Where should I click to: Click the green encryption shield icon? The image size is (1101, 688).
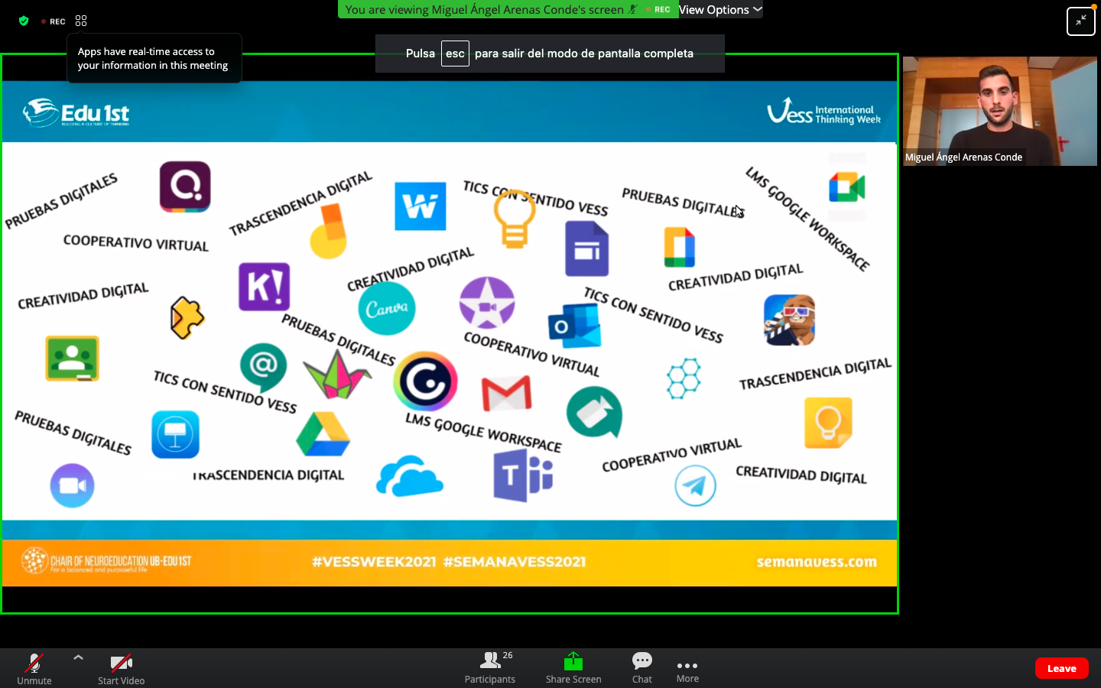pos(24,21)
